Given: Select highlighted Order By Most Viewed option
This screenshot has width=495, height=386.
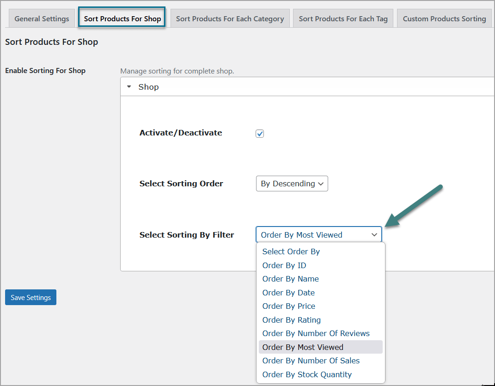Looking at the screenshot, I should (303, 347).
